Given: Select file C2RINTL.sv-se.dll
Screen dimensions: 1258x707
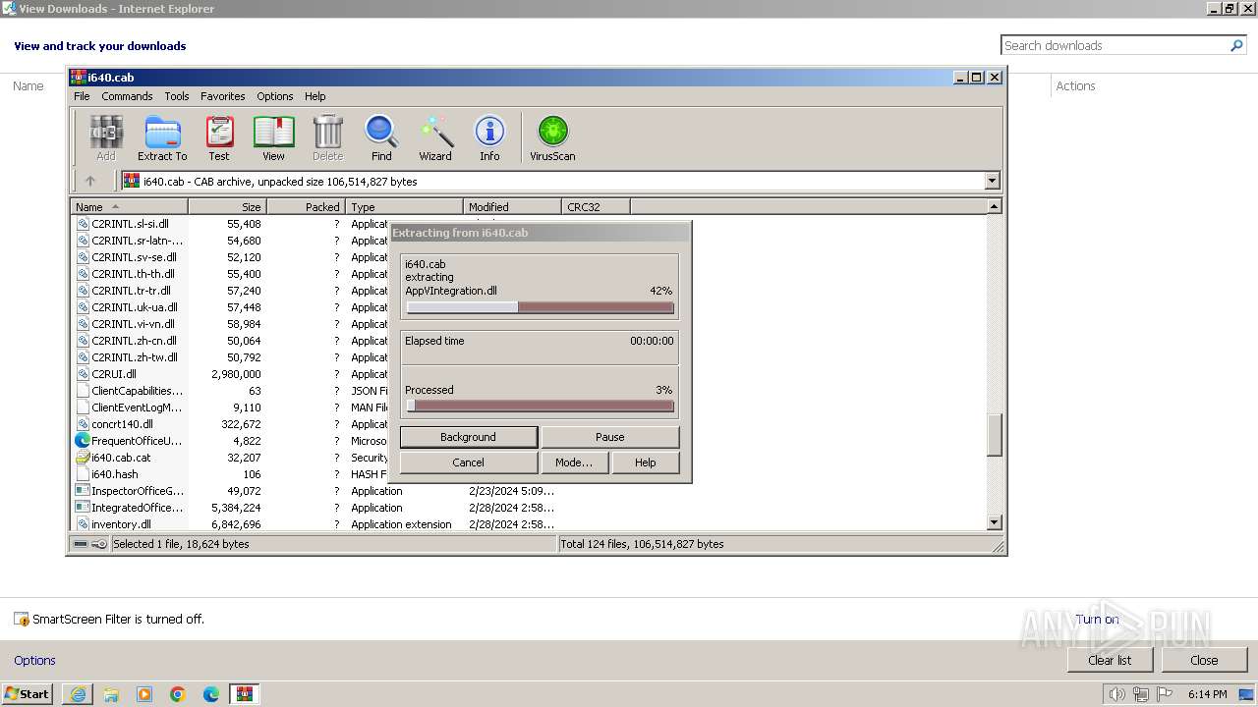Looking at the screenshot, I should pyautogui.click(x=134, y=257).
